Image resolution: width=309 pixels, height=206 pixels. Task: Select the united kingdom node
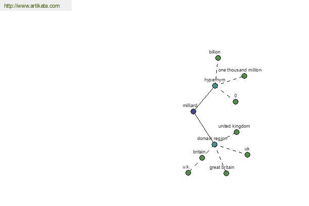[237, 132]
